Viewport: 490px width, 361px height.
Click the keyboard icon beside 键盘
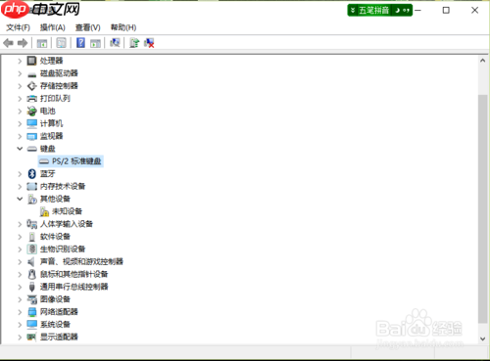(x=31, y=149)
